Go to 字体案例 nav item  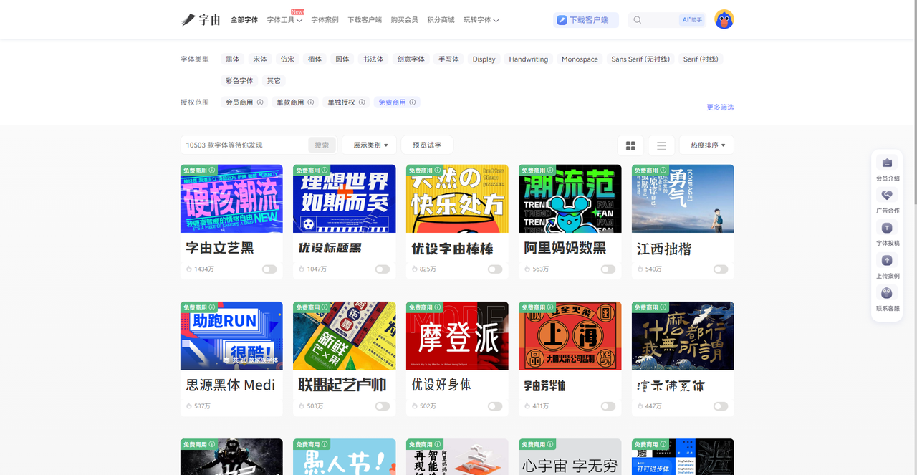(325, 20)
